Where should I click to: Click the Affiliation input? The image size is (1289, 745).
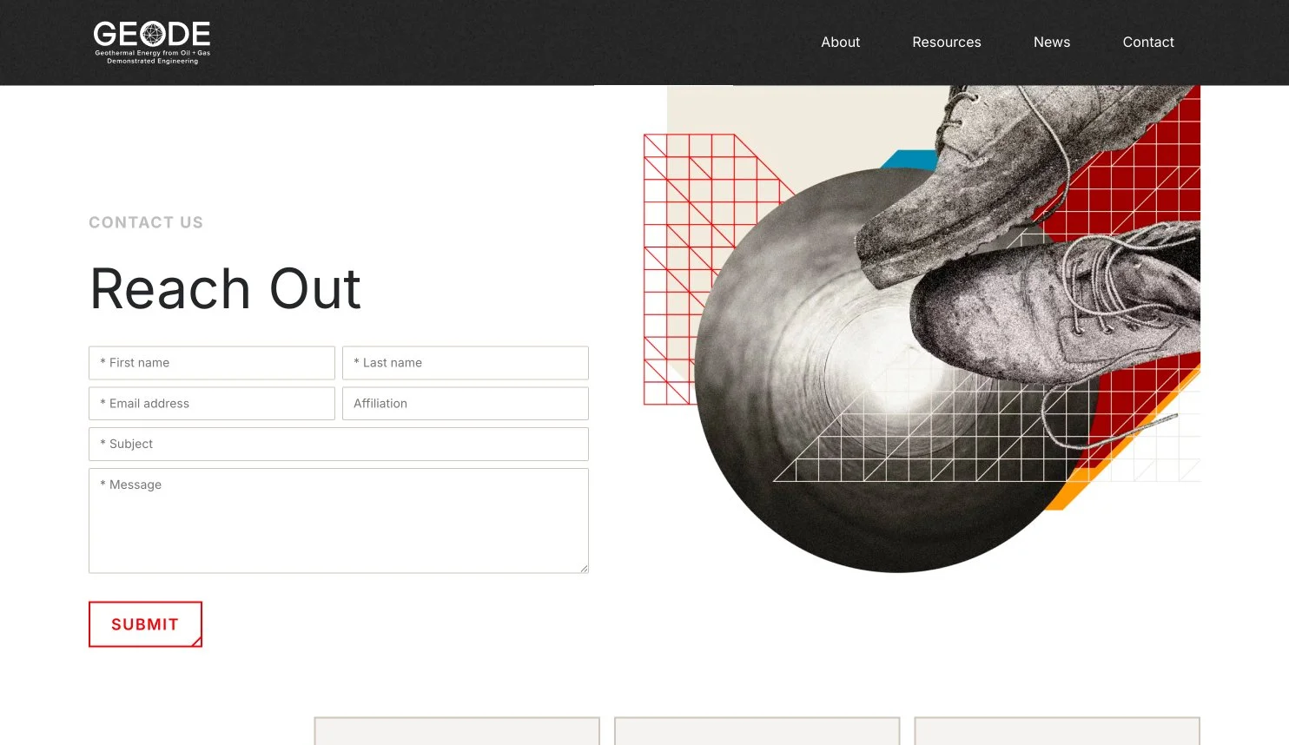pyautogui.click(x=466, y=404)
